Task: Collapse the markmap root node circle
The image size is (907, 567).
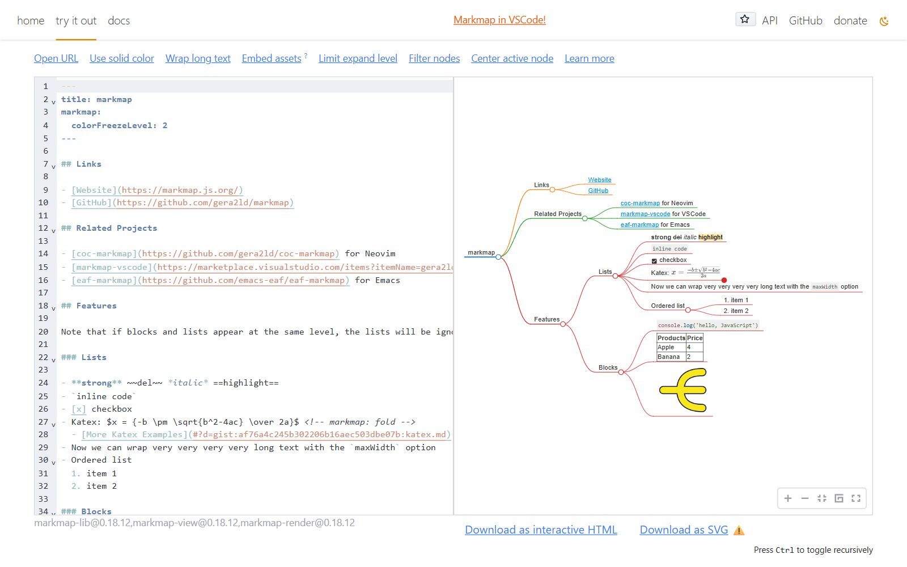Action: 498,257
